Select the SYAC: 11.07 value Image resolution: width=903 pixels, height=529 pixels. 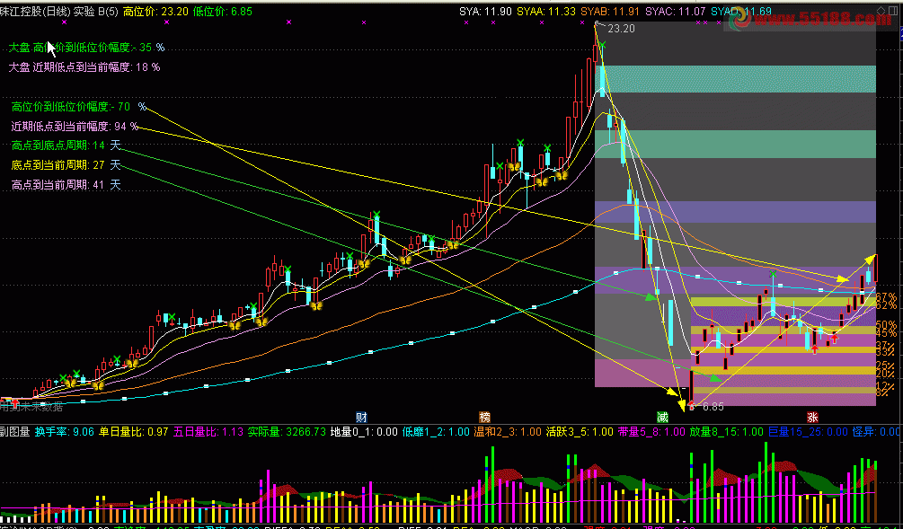click(x=675, y=12)
